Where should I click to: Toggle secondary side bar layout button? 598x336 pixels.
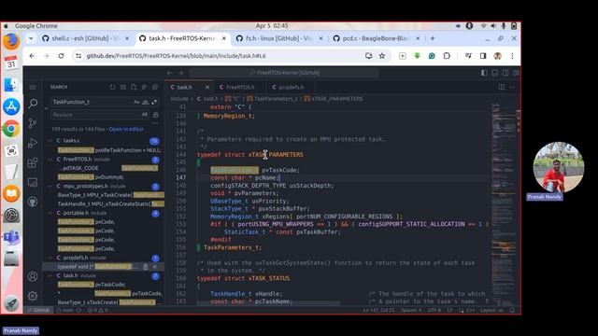[505, 73]
